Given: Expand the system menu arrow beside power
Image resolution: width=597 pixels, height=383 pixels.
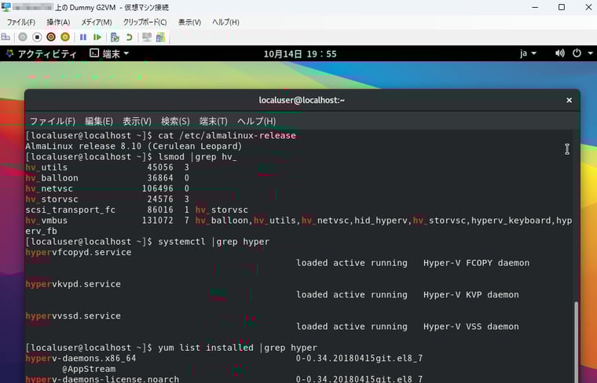Looking at the screenshot, I should 590,53.
